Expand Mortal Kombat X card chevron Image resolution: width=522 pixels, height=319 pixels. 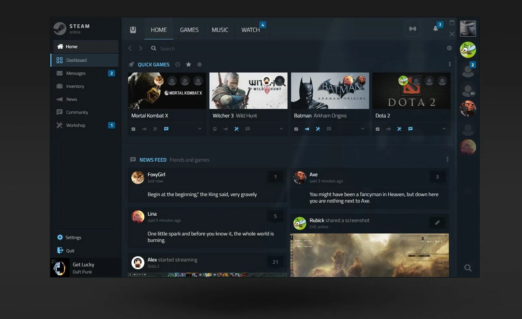pyautogui.click(x=200, y=129)
